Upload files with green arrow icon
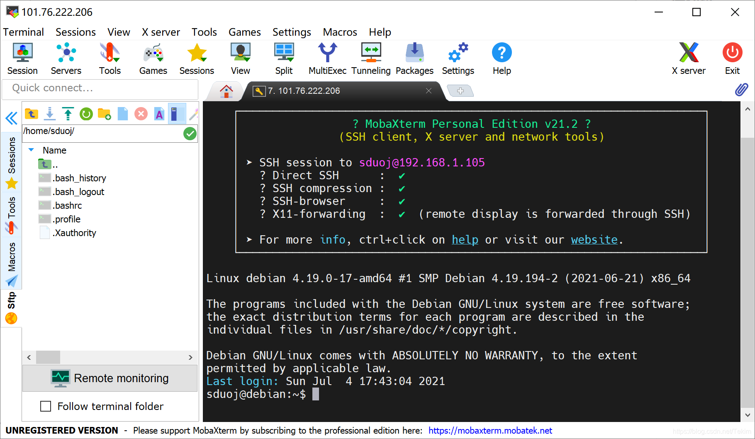755x439 pixels. [68, 114]
